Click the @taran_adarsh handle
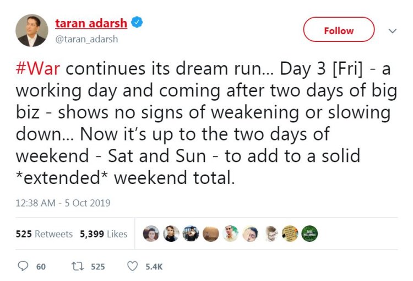 coord(86,39)
